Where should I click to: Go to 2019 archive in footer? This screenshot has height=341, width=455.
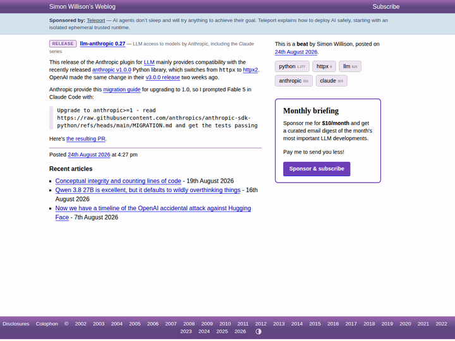tap(387, 324)
